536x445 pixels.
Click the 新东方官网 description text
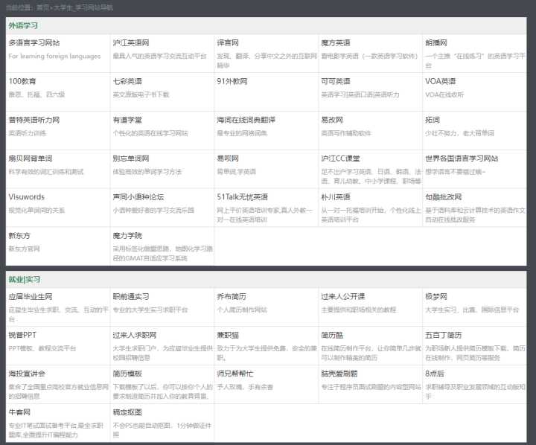(25, 249)
